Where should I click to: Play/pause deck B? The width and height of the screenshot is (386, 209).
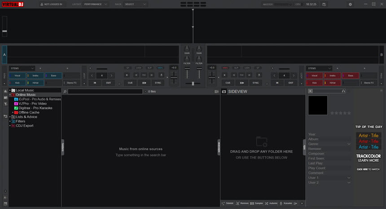pos(242,83)
